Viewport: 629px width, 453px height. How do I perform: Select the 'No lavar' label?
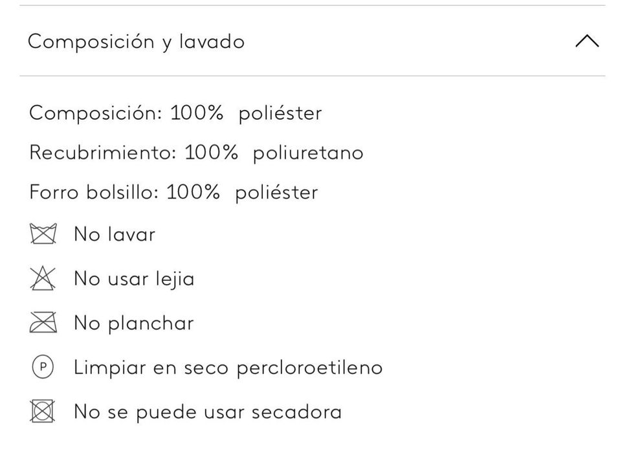tap(115, 234)
